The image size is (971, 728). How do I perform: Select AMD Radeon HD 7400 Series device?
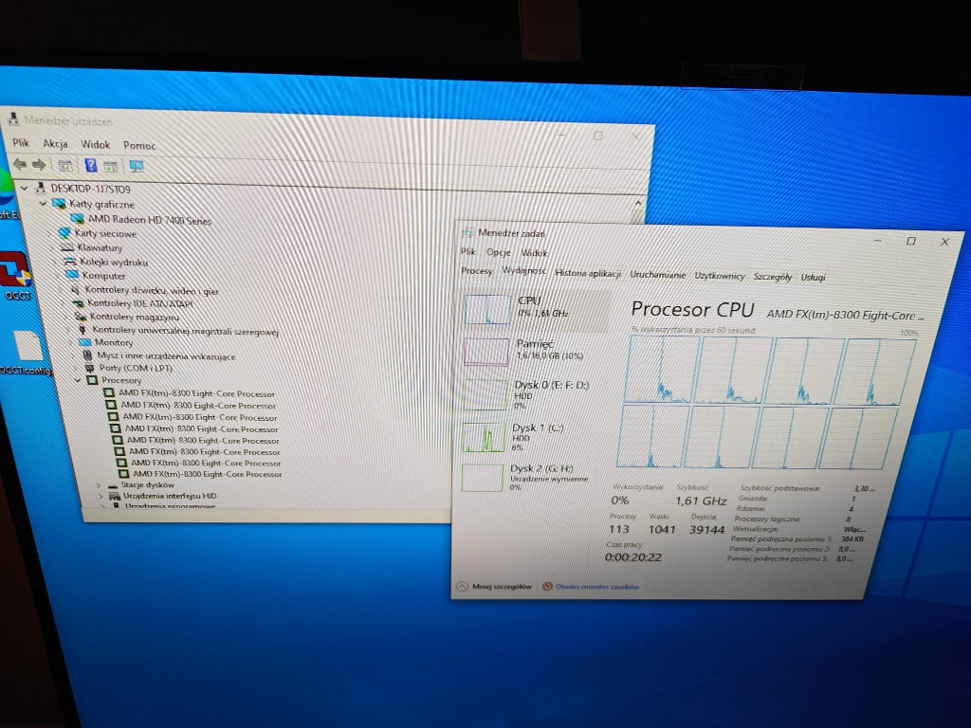[x=149, y=219]
